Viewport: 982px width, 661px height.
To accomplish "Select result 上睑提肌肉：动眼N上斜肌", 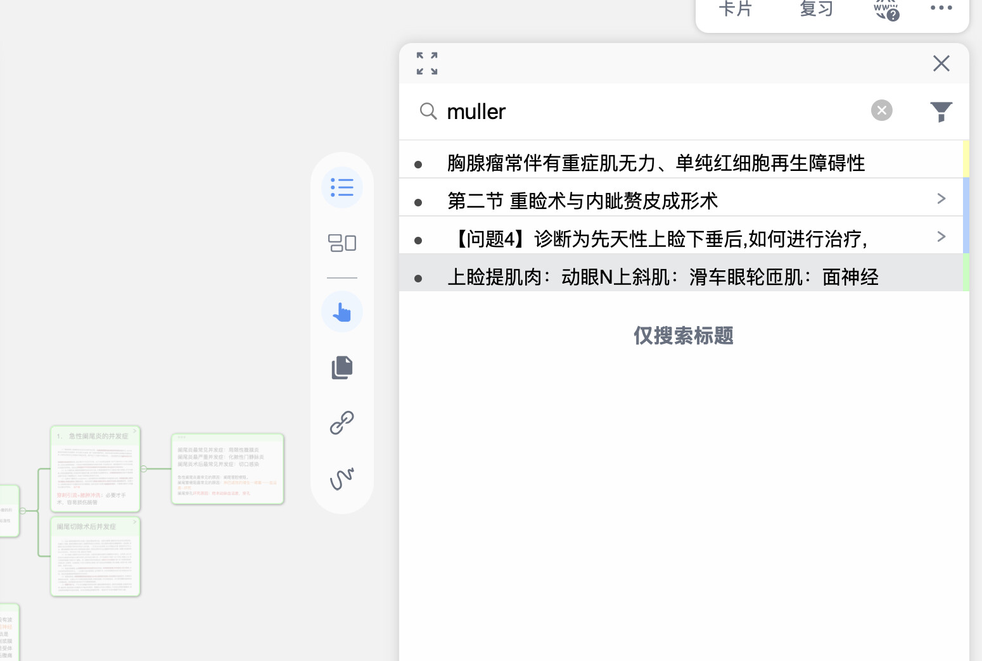I will (x=681, y=274).
